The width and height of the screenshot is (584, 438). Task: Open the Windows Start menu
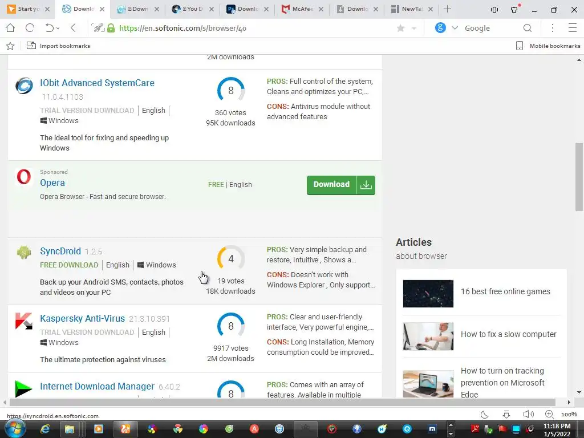(15, 428)
